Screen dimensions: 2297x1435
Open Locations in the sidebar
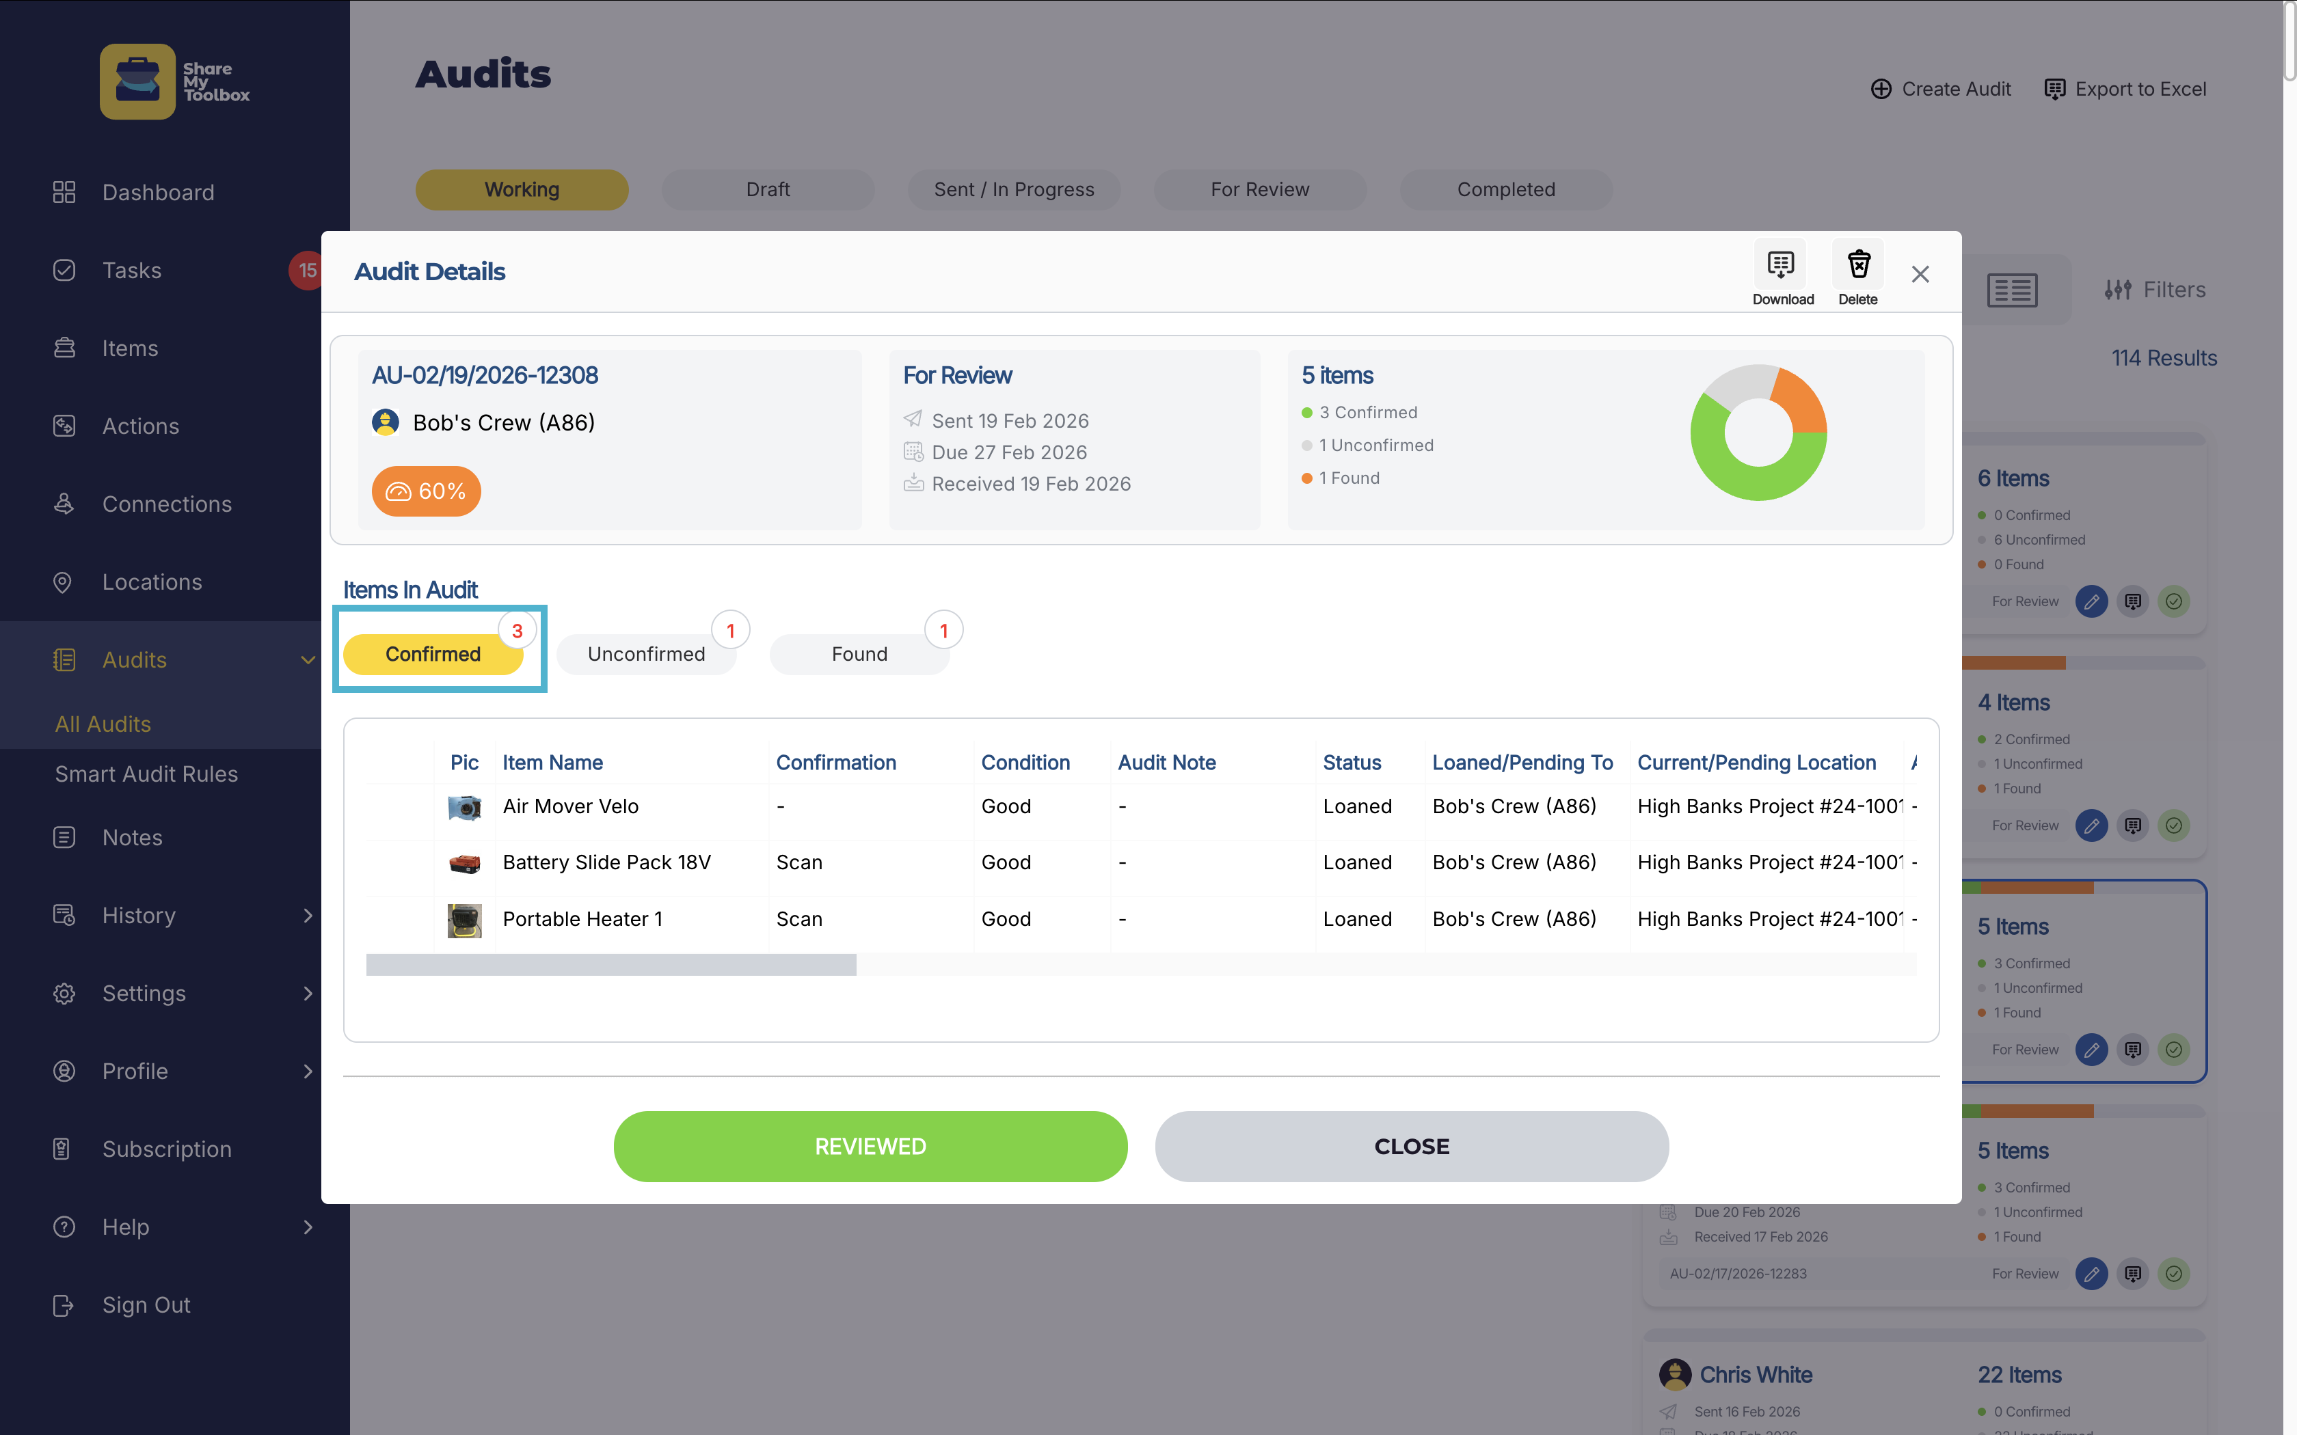(x=152, y=582)
